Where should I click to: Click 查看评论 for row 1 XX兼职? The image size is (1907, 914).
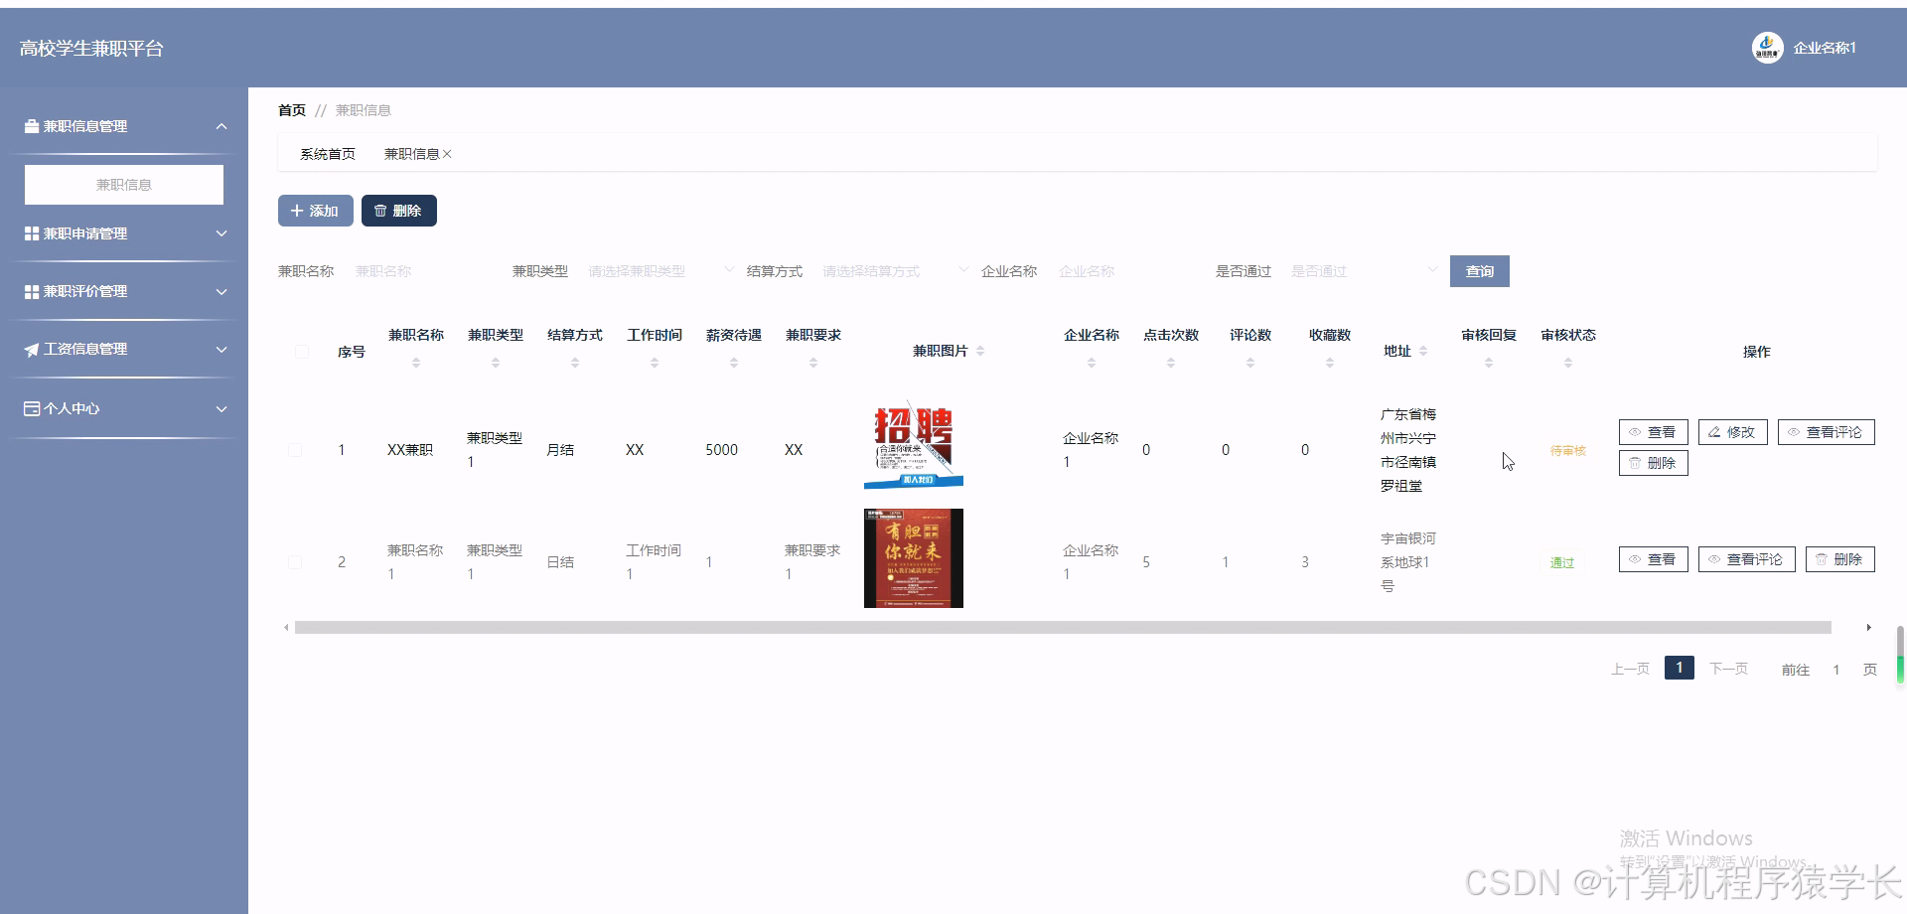[x=1827, y=432]
